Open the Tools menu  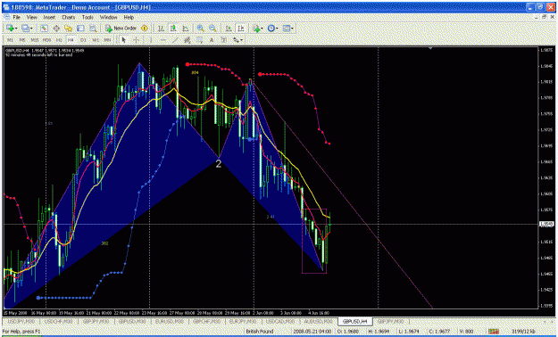(x=87, y=17)
